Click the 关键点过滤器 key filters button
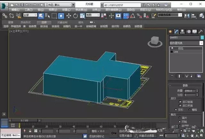The width and height of the screenshot is (205, 139). point(147,136)
